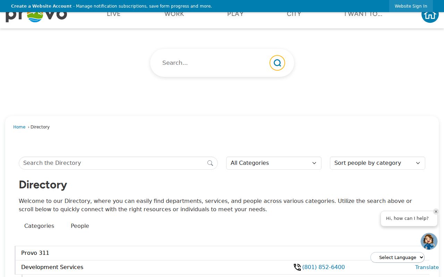Call (801) 852-6400 phone link

click(323, 267)
